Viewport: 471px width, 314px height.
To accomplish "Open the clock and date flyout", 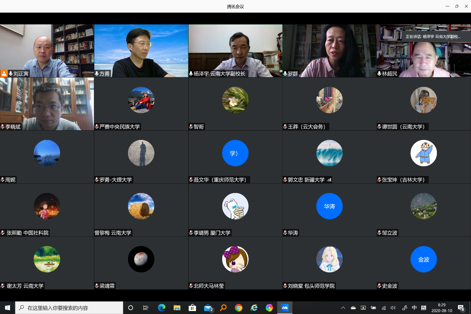I will (442, 308).
